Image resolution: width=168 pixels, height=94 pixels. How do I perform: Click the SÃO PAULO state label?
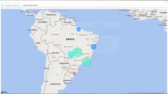tap(77, 60)
